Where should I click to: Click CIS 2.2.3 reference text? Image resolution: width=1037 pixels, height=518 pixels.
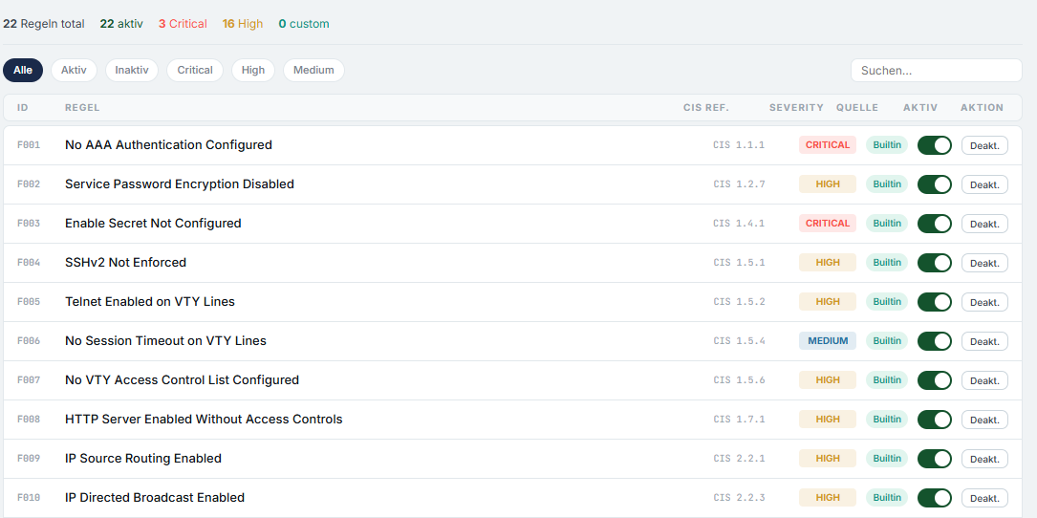[739, 498]
